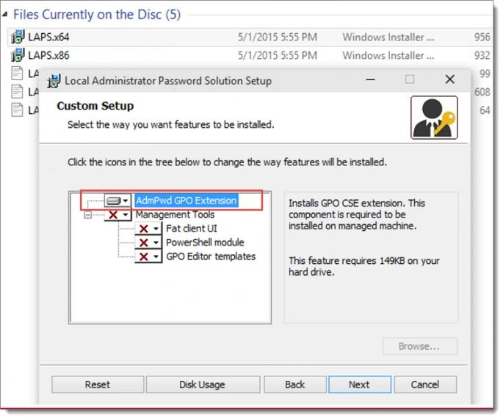Click document icon of file sized 99

[x=17, y=74]
